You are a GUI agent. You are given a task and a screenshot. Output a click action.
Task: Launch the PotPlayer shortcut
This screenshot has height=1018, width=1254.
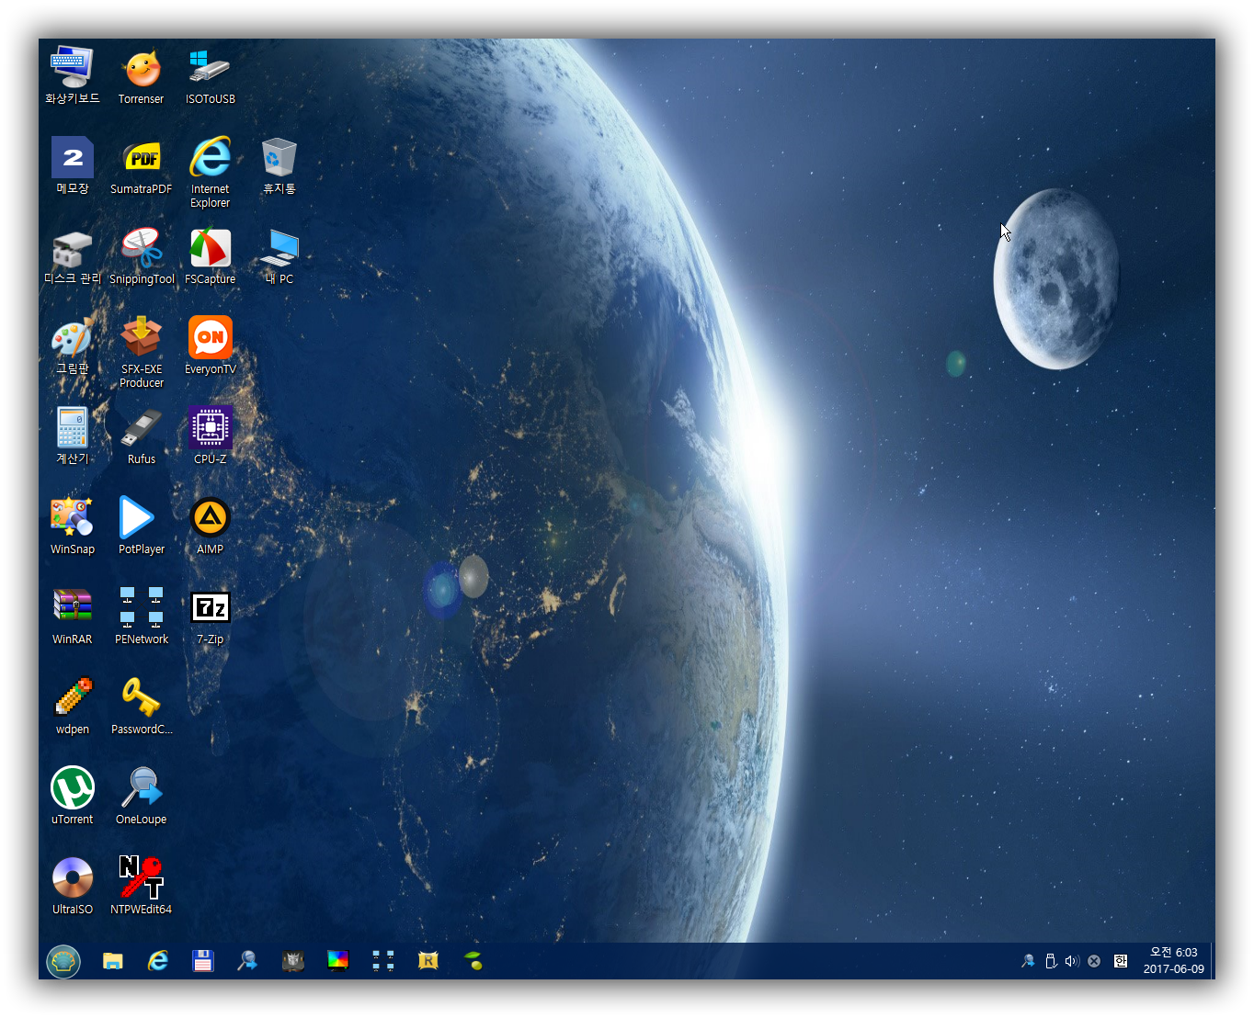(142, 525)
